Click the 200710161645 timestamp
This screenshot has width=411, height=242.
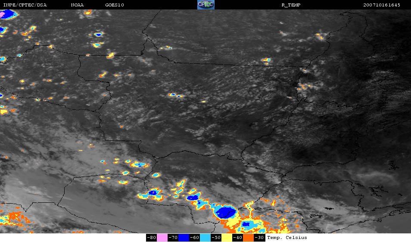pyautogui.click(x=382, y=5)
